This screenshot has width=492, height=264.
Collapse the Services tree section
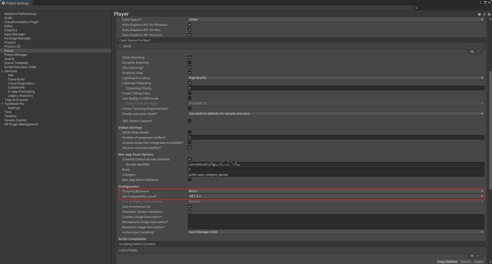click(x=2, y=71)
